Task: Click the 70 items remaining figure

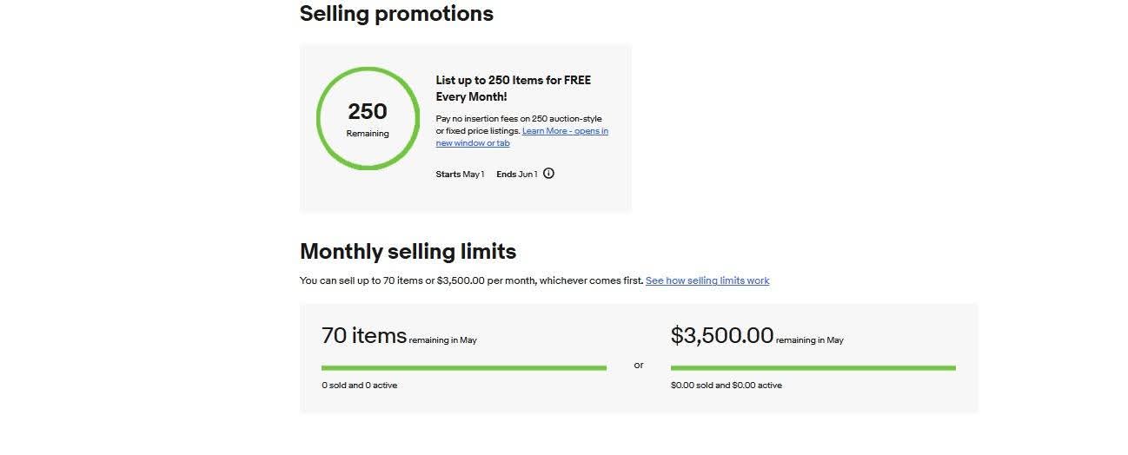Action: tap(364, 335)
